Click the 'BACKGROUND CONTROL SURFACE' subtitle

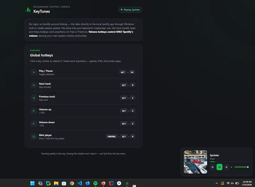(52, 7)
